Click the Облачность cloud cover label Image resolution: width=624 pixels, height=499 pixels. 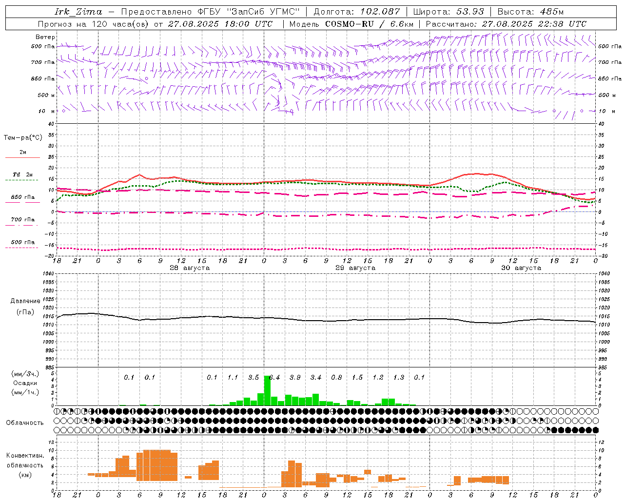tap(25, 422)
